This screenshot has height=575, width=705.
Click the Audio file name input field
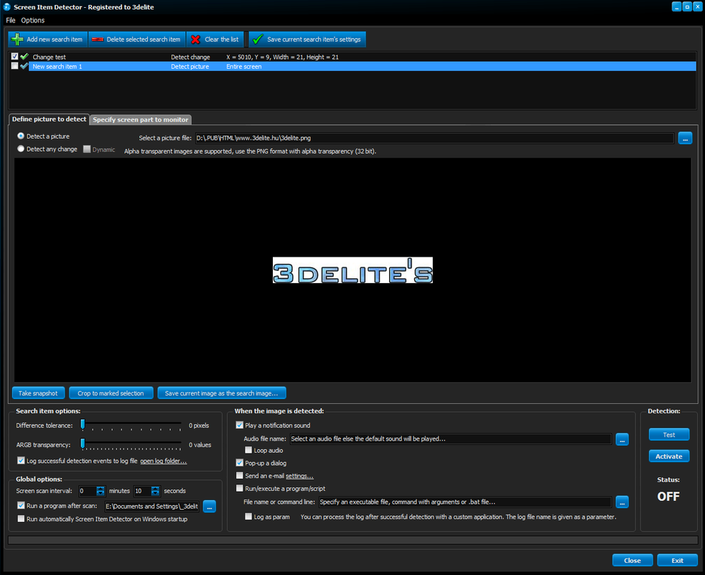pyautogui.click(x=451, y=439)
